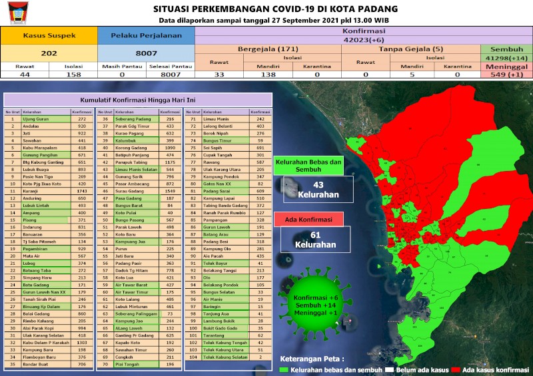533x376 pixels.
Task: Click the death count 549 (+1)
Action: [x=506, y=75]
